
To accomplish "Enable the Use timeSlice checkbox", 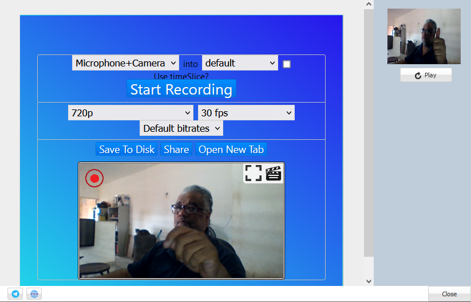I will (x=287, y=64).
